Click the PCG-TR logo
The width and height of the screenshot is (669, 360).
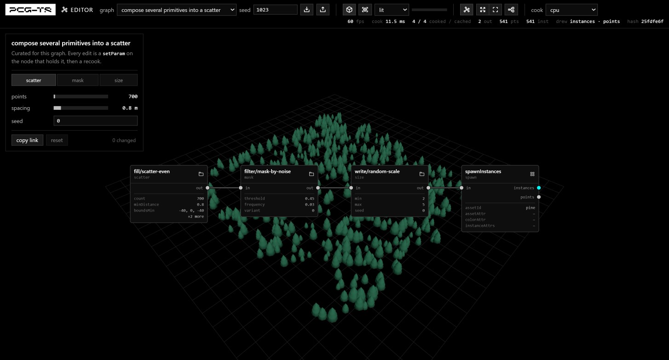pos(30,10)
